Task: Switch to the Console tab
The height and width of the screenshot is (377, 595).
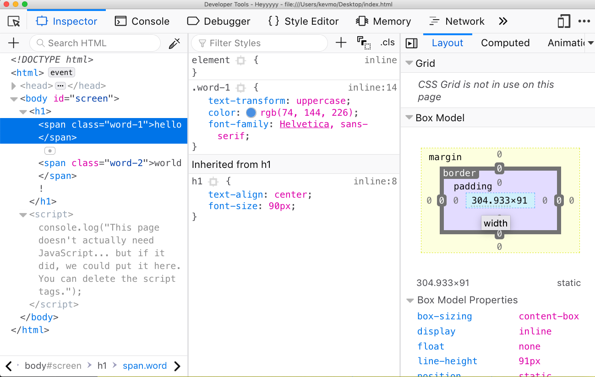Action: pyautogui.click(x=142, y=22)
